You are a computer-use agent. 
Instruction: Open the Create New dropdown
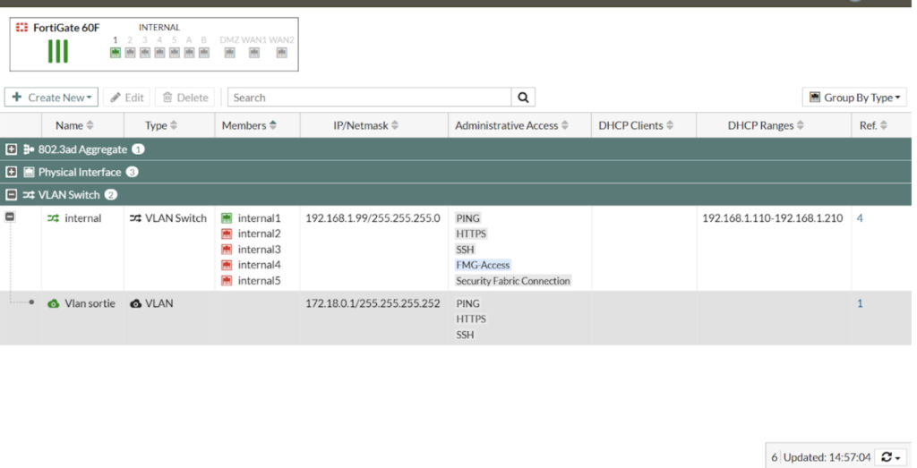pos(51,98)
